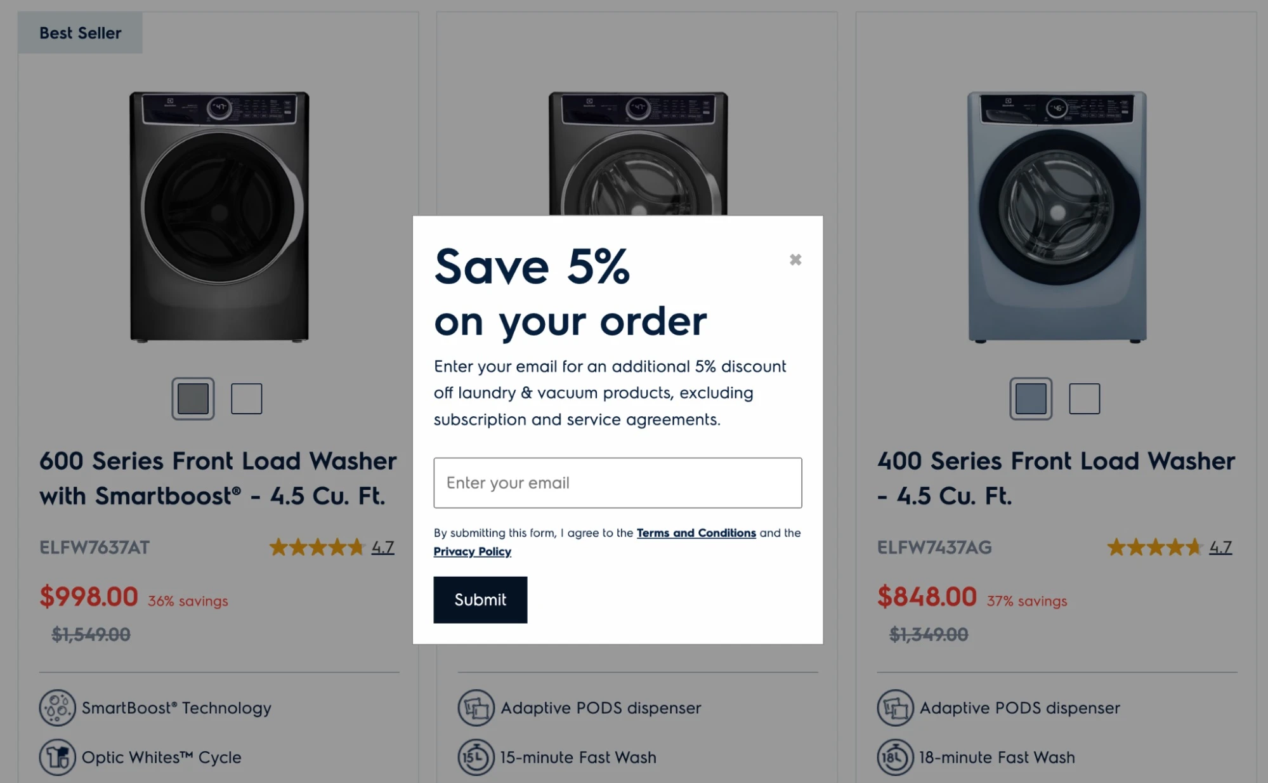Open the 400 Series Front Load Washer title
This screenshot has height=783, width=1268.
click(1056, 478)
